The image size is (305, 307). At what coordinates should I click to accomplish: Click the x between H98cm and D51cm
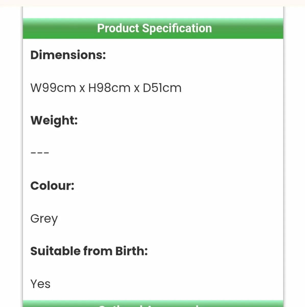click(137, 89)
